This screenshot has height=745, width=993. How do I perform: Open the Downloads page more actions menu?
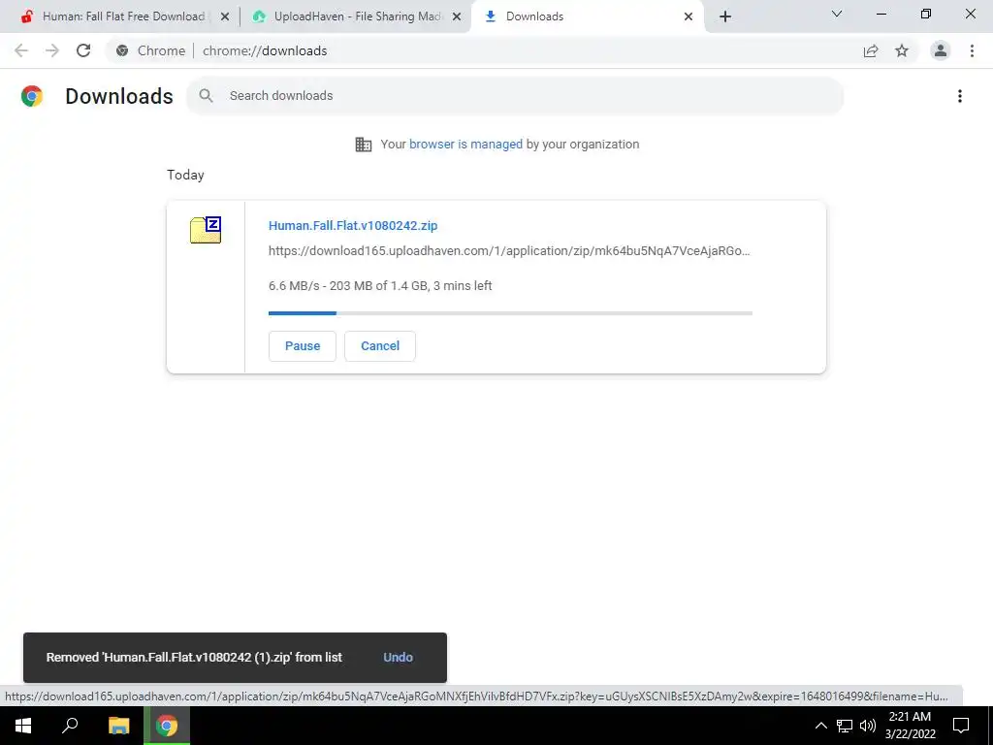960,96
